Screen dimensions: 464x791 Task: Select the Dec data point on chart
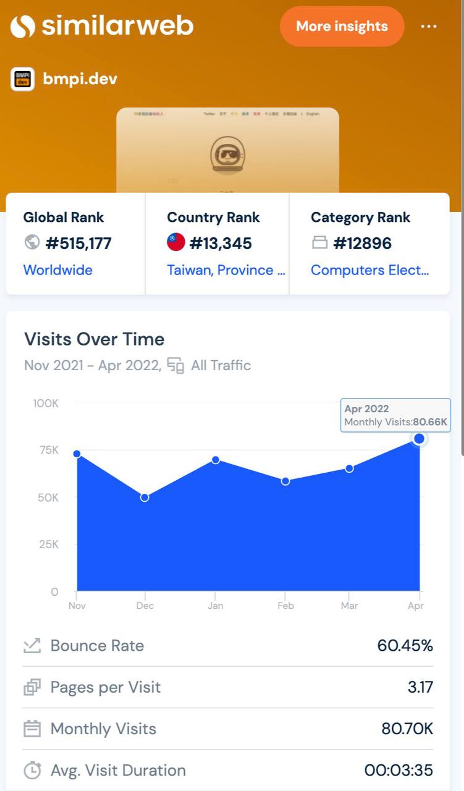coord(145,497)
